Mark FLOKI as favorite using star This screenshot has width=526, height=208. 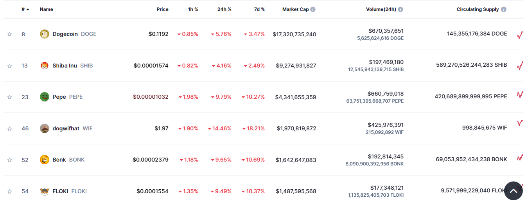(x=9, y=191)
